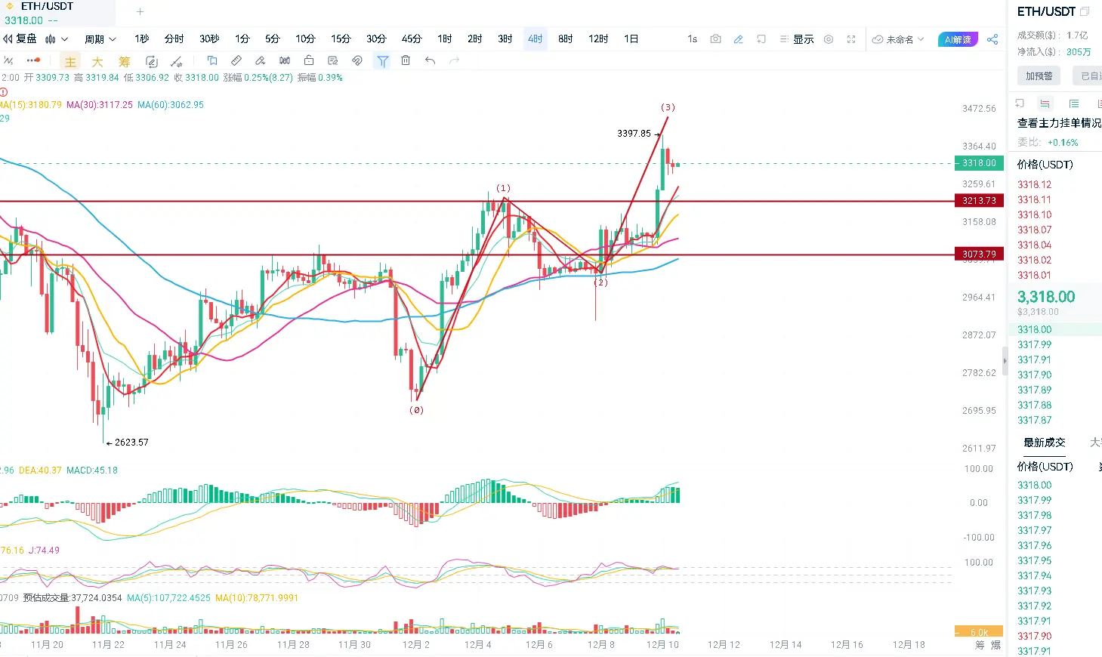This screenshot has height=657, width=1102.
Task: Click the 1s refresh rate label
Action: (x=693, y=39)
